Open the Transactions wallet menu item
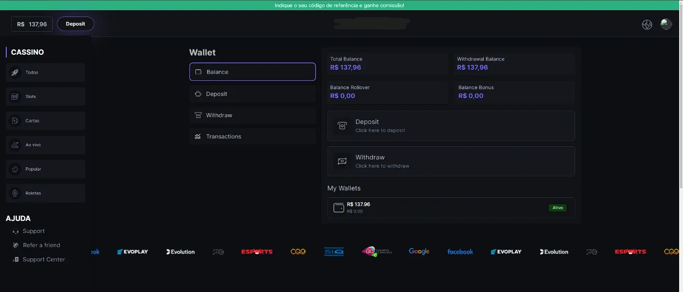 pyautogui.click(x=252, y=136)
